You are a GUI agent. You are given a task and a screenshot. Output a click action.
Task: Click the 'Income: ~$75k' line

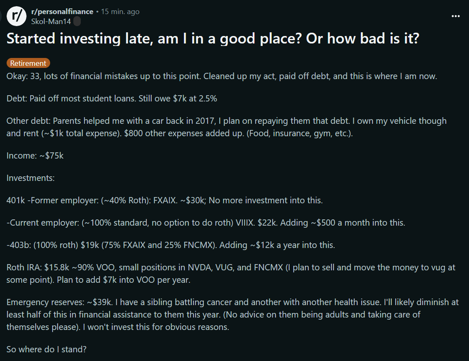[x=35, y=156]
